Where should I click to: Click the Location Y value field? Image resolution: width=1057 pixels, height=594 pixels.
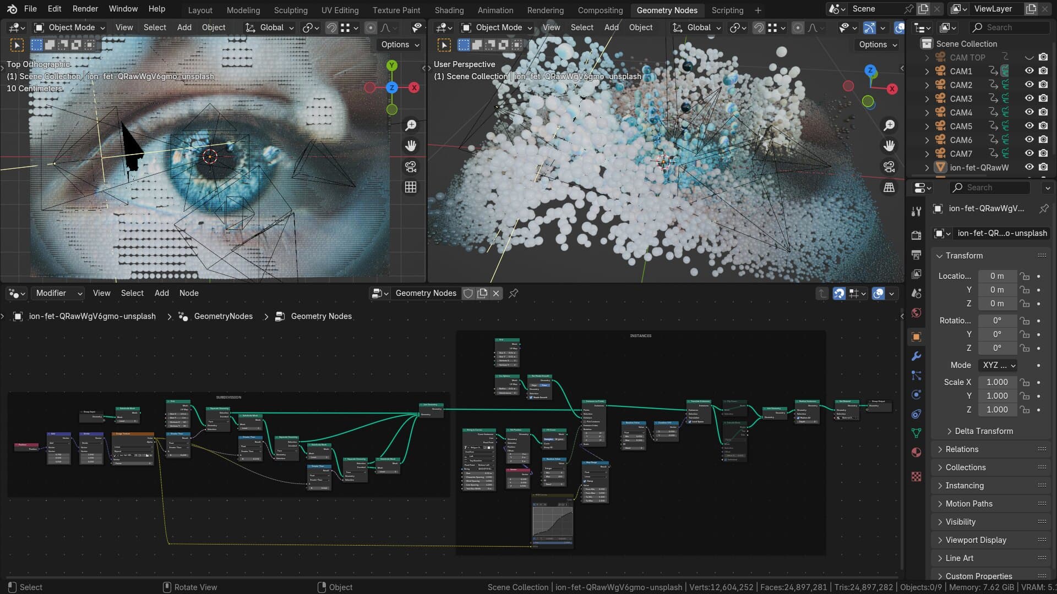click(997, 290)
